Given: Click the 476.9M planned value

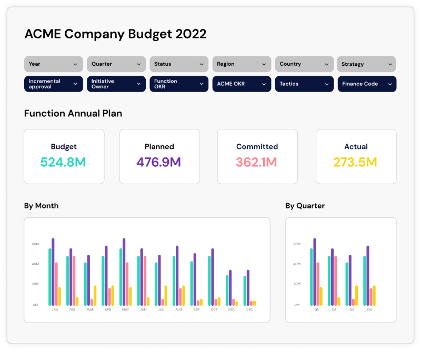Looking at the screenshot, I should click(159, 162).
